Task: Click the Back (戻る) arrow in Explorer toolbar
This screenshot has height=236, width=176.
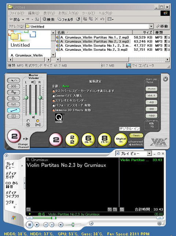Action: [x=15, y=19]
